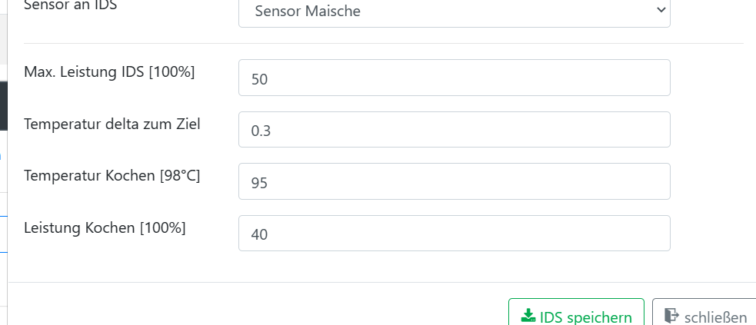Viewport: 756px width, 325px height.
Task: Focus the Temperatur Kochen input field
Action: [x=454, y=182]
